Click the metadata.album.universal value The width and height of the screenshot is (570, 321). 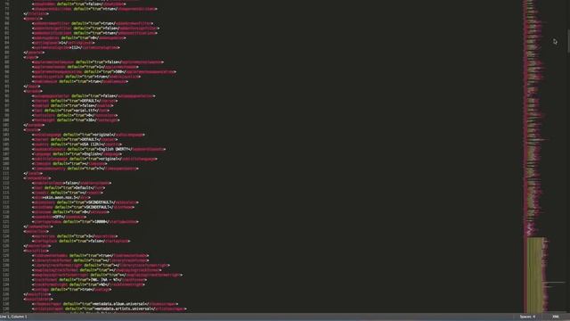tap(119, 304)
